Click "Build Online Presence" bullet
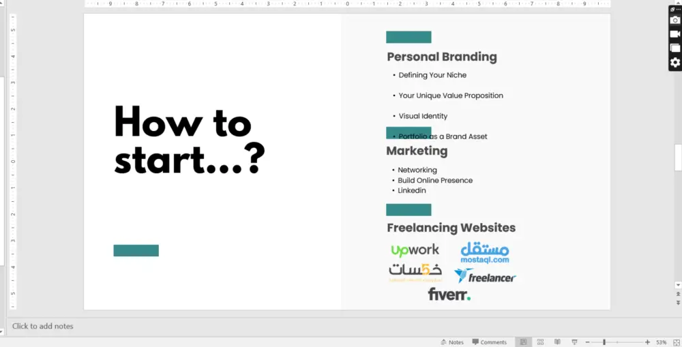The image size is (682, 347). pos(435,181)
